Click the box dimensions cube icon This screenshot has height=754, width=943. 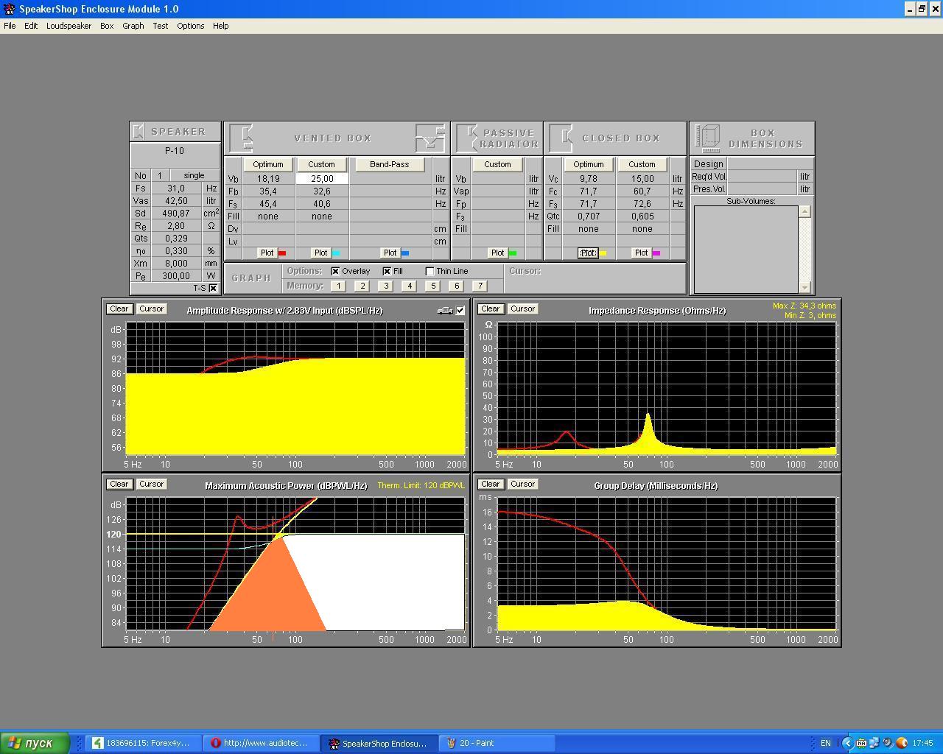(708, 138)
